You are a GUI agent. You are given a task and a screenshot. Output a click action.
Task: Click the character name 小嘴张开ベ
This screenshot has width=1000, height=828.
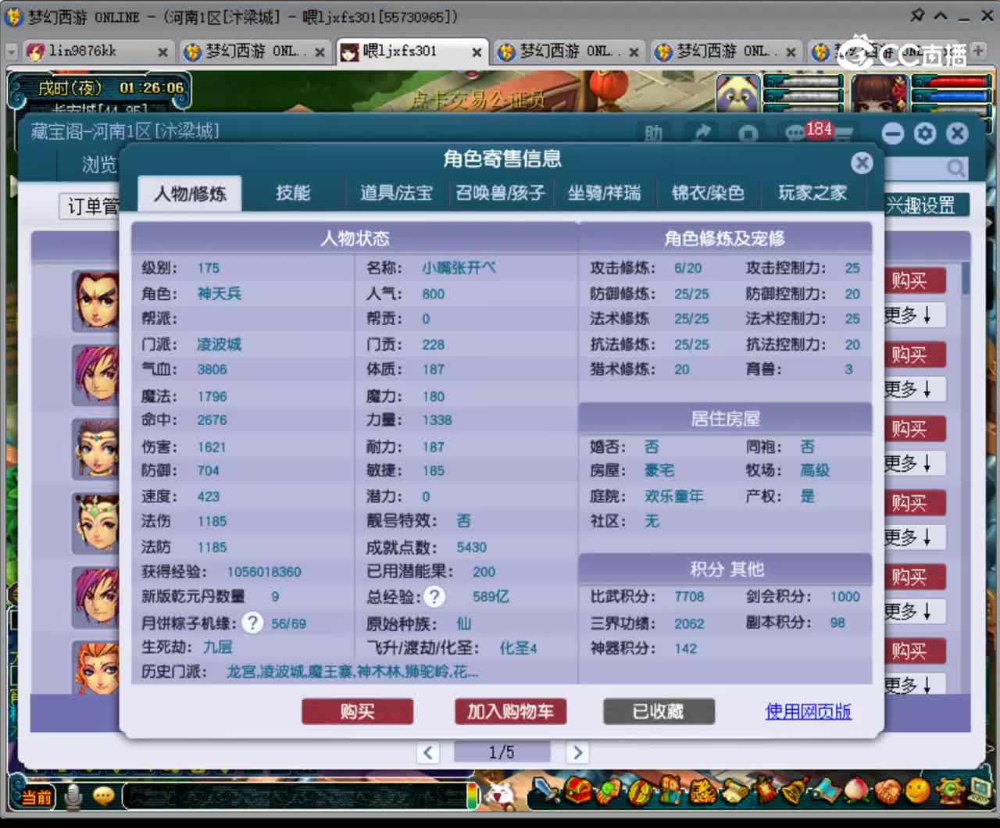[x=459, y=268]
